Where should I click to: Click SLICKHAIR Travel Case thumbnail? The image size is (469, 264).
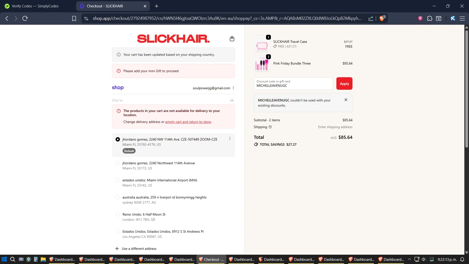click(x=262, y=44)
